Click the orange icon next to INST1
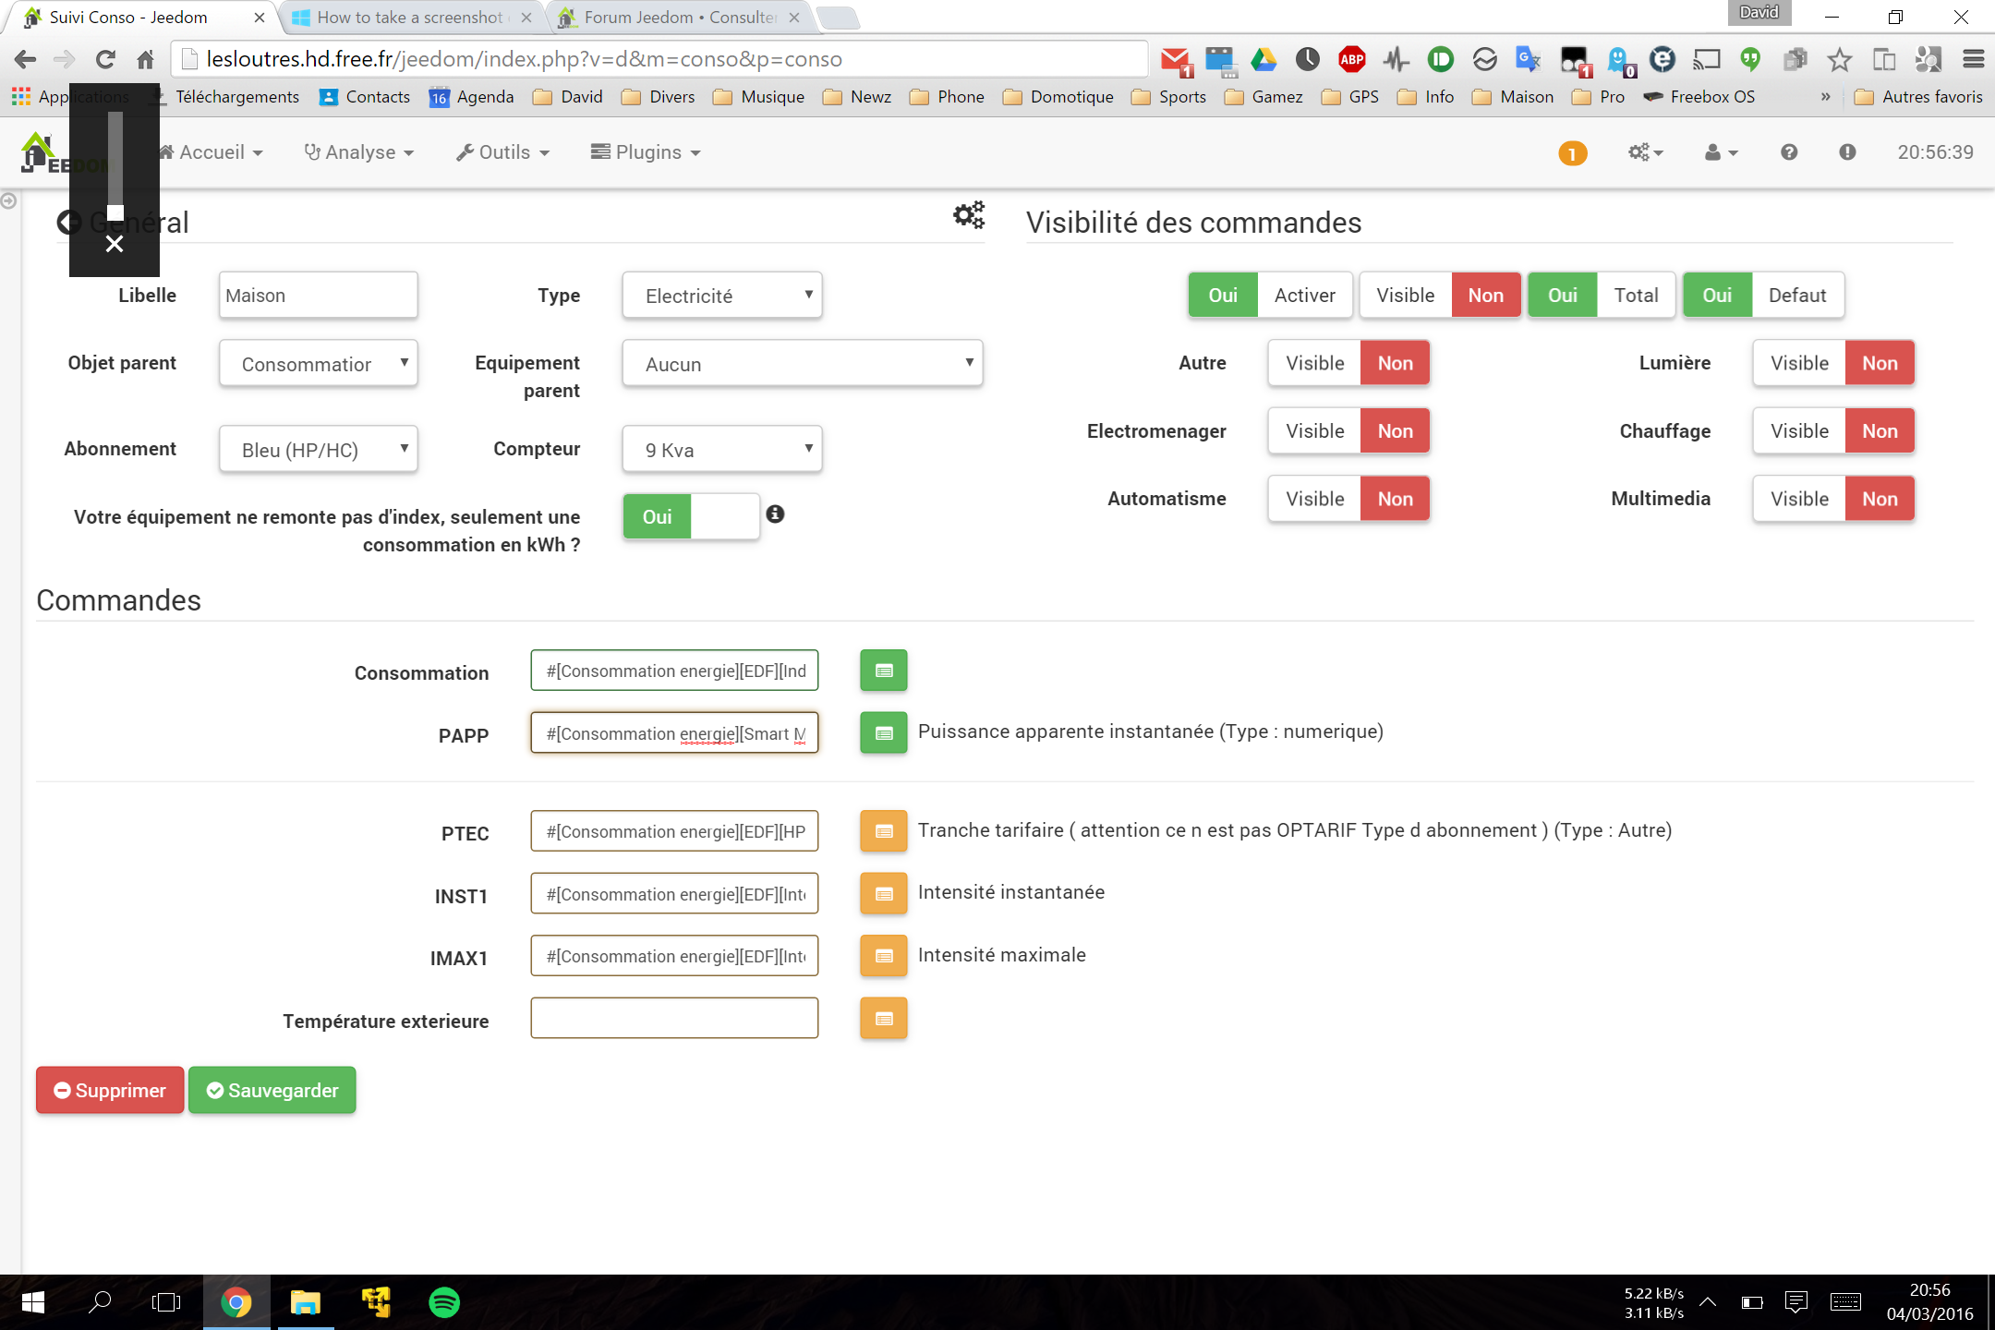The width and height of the screenshot is (1995, 1330). pyautogui.click(x=883, y=892)
